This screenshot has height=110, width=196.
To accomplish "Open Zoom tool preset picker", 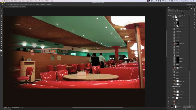I will pos(2,5).
